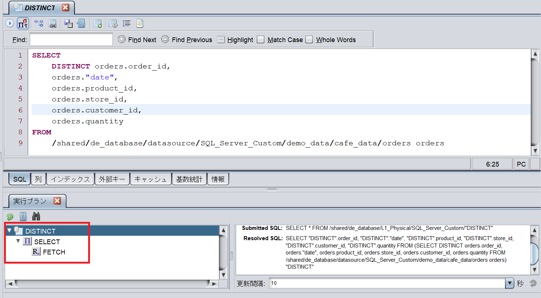Refresh the execution plan with green arrow

(10, 217)
